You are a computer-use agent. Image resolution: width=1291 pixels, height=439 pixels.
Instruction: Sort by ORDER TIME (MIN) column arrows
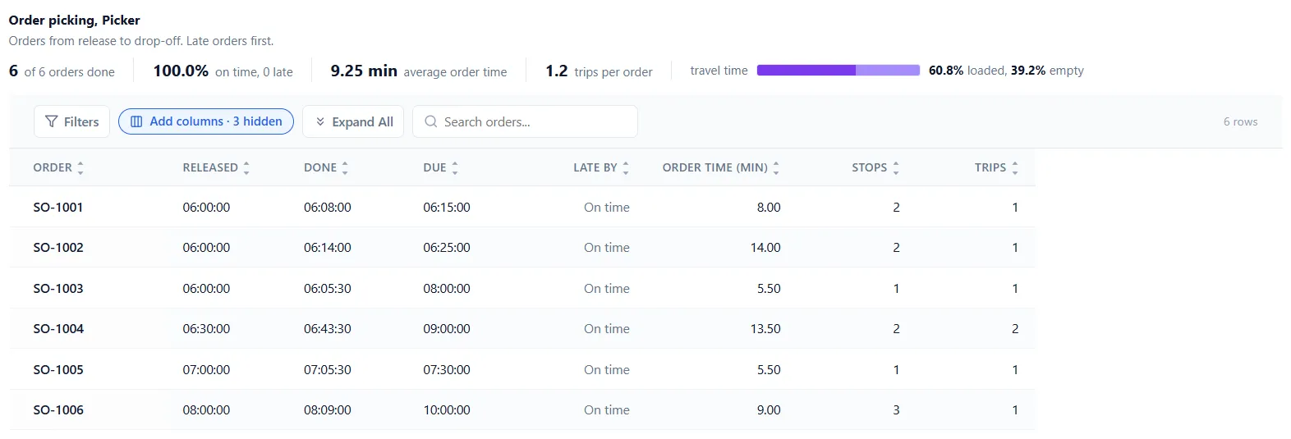tap(776, 167)
